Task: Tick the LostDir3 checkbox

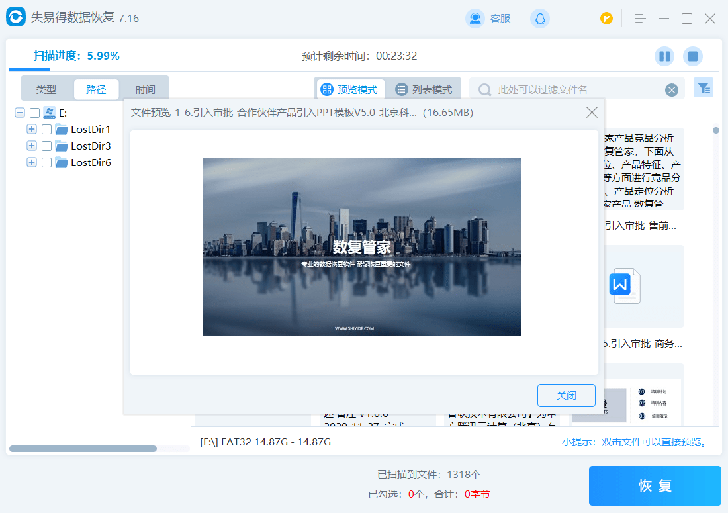Action: pyautogui.click(x=46, y=146)
